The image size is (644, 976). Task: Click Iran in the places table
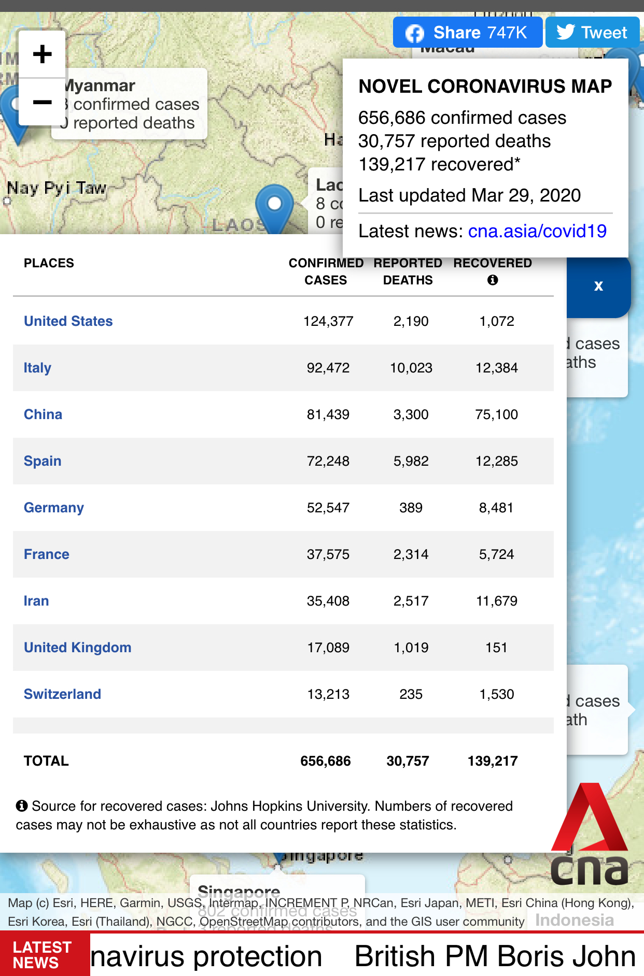tap(36, 601)
